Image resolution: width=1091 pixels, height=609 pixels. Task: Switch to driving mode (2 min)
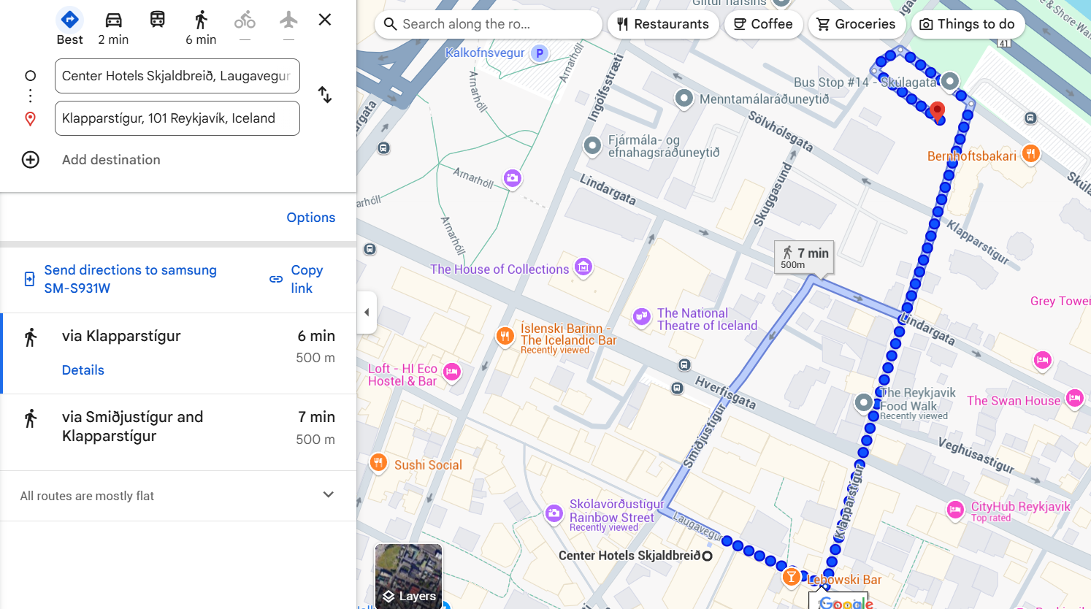pyautogui.click(x=113, y=28)
